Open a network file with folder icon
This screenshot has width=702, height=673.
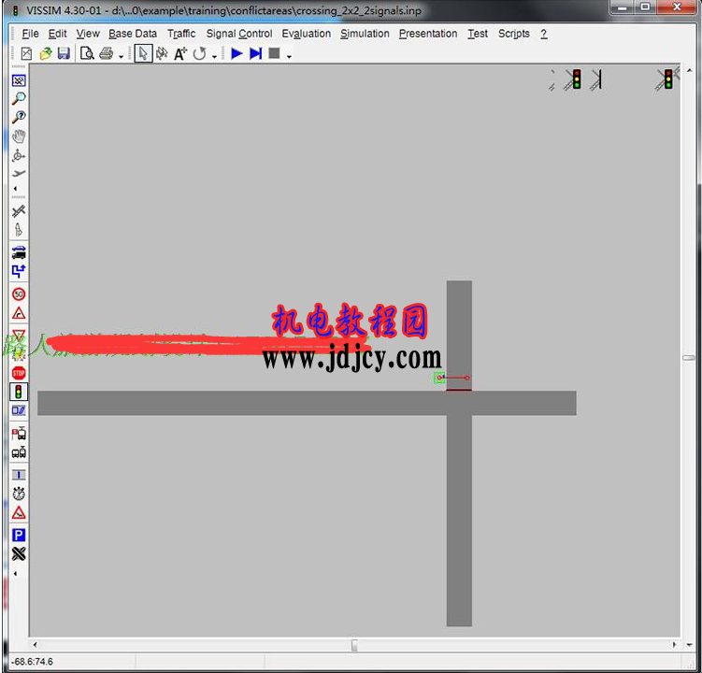[45, 53]
